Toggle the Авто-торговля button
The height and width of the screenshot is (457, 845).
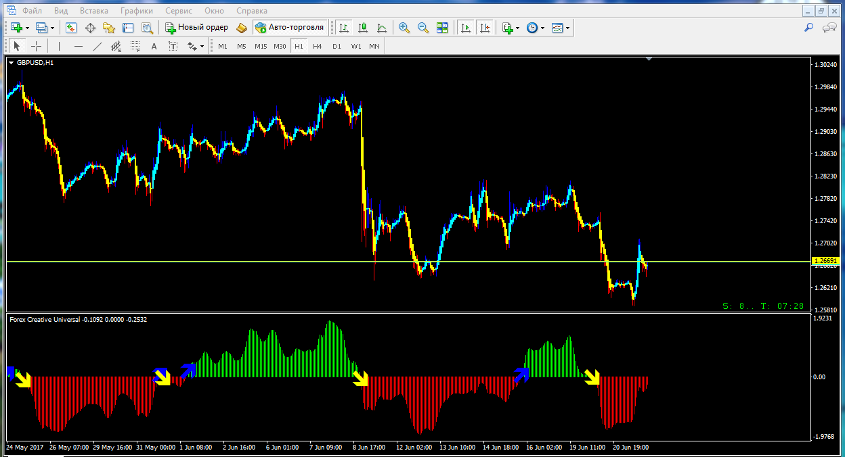tap(290, 28)
